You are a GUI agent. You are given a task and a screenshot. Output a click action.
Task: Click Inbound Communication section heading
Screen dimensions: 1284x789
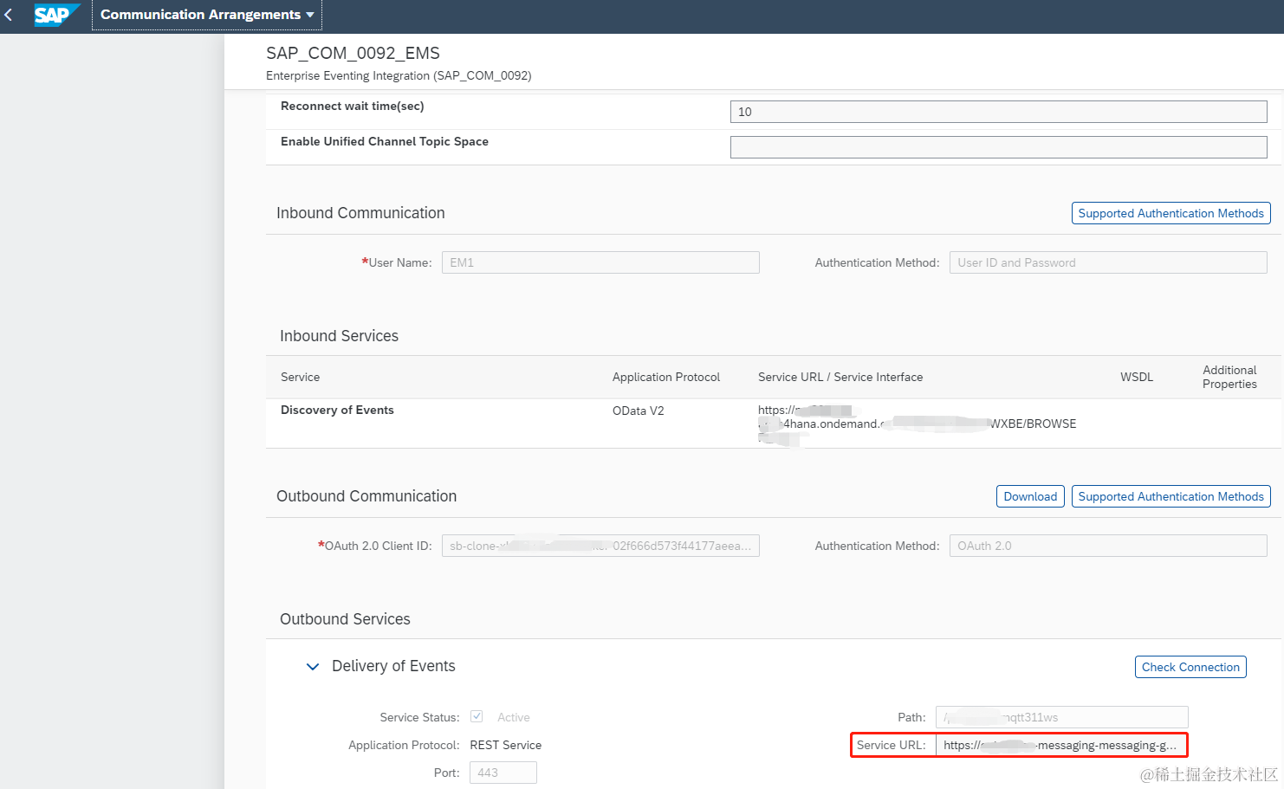pyautogui.click(x=360, y=213)
